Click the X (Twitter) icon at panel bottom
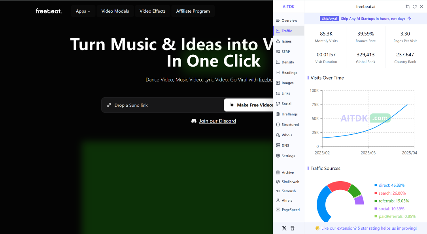 pos(284,228)
